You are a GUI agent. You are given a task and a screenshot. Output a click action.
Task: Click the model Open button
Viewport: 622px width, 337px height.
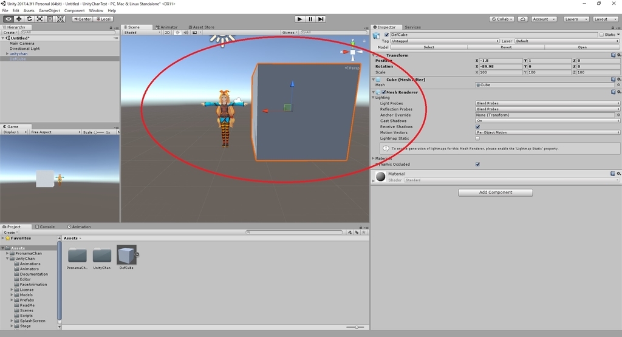tap(583, 47)
